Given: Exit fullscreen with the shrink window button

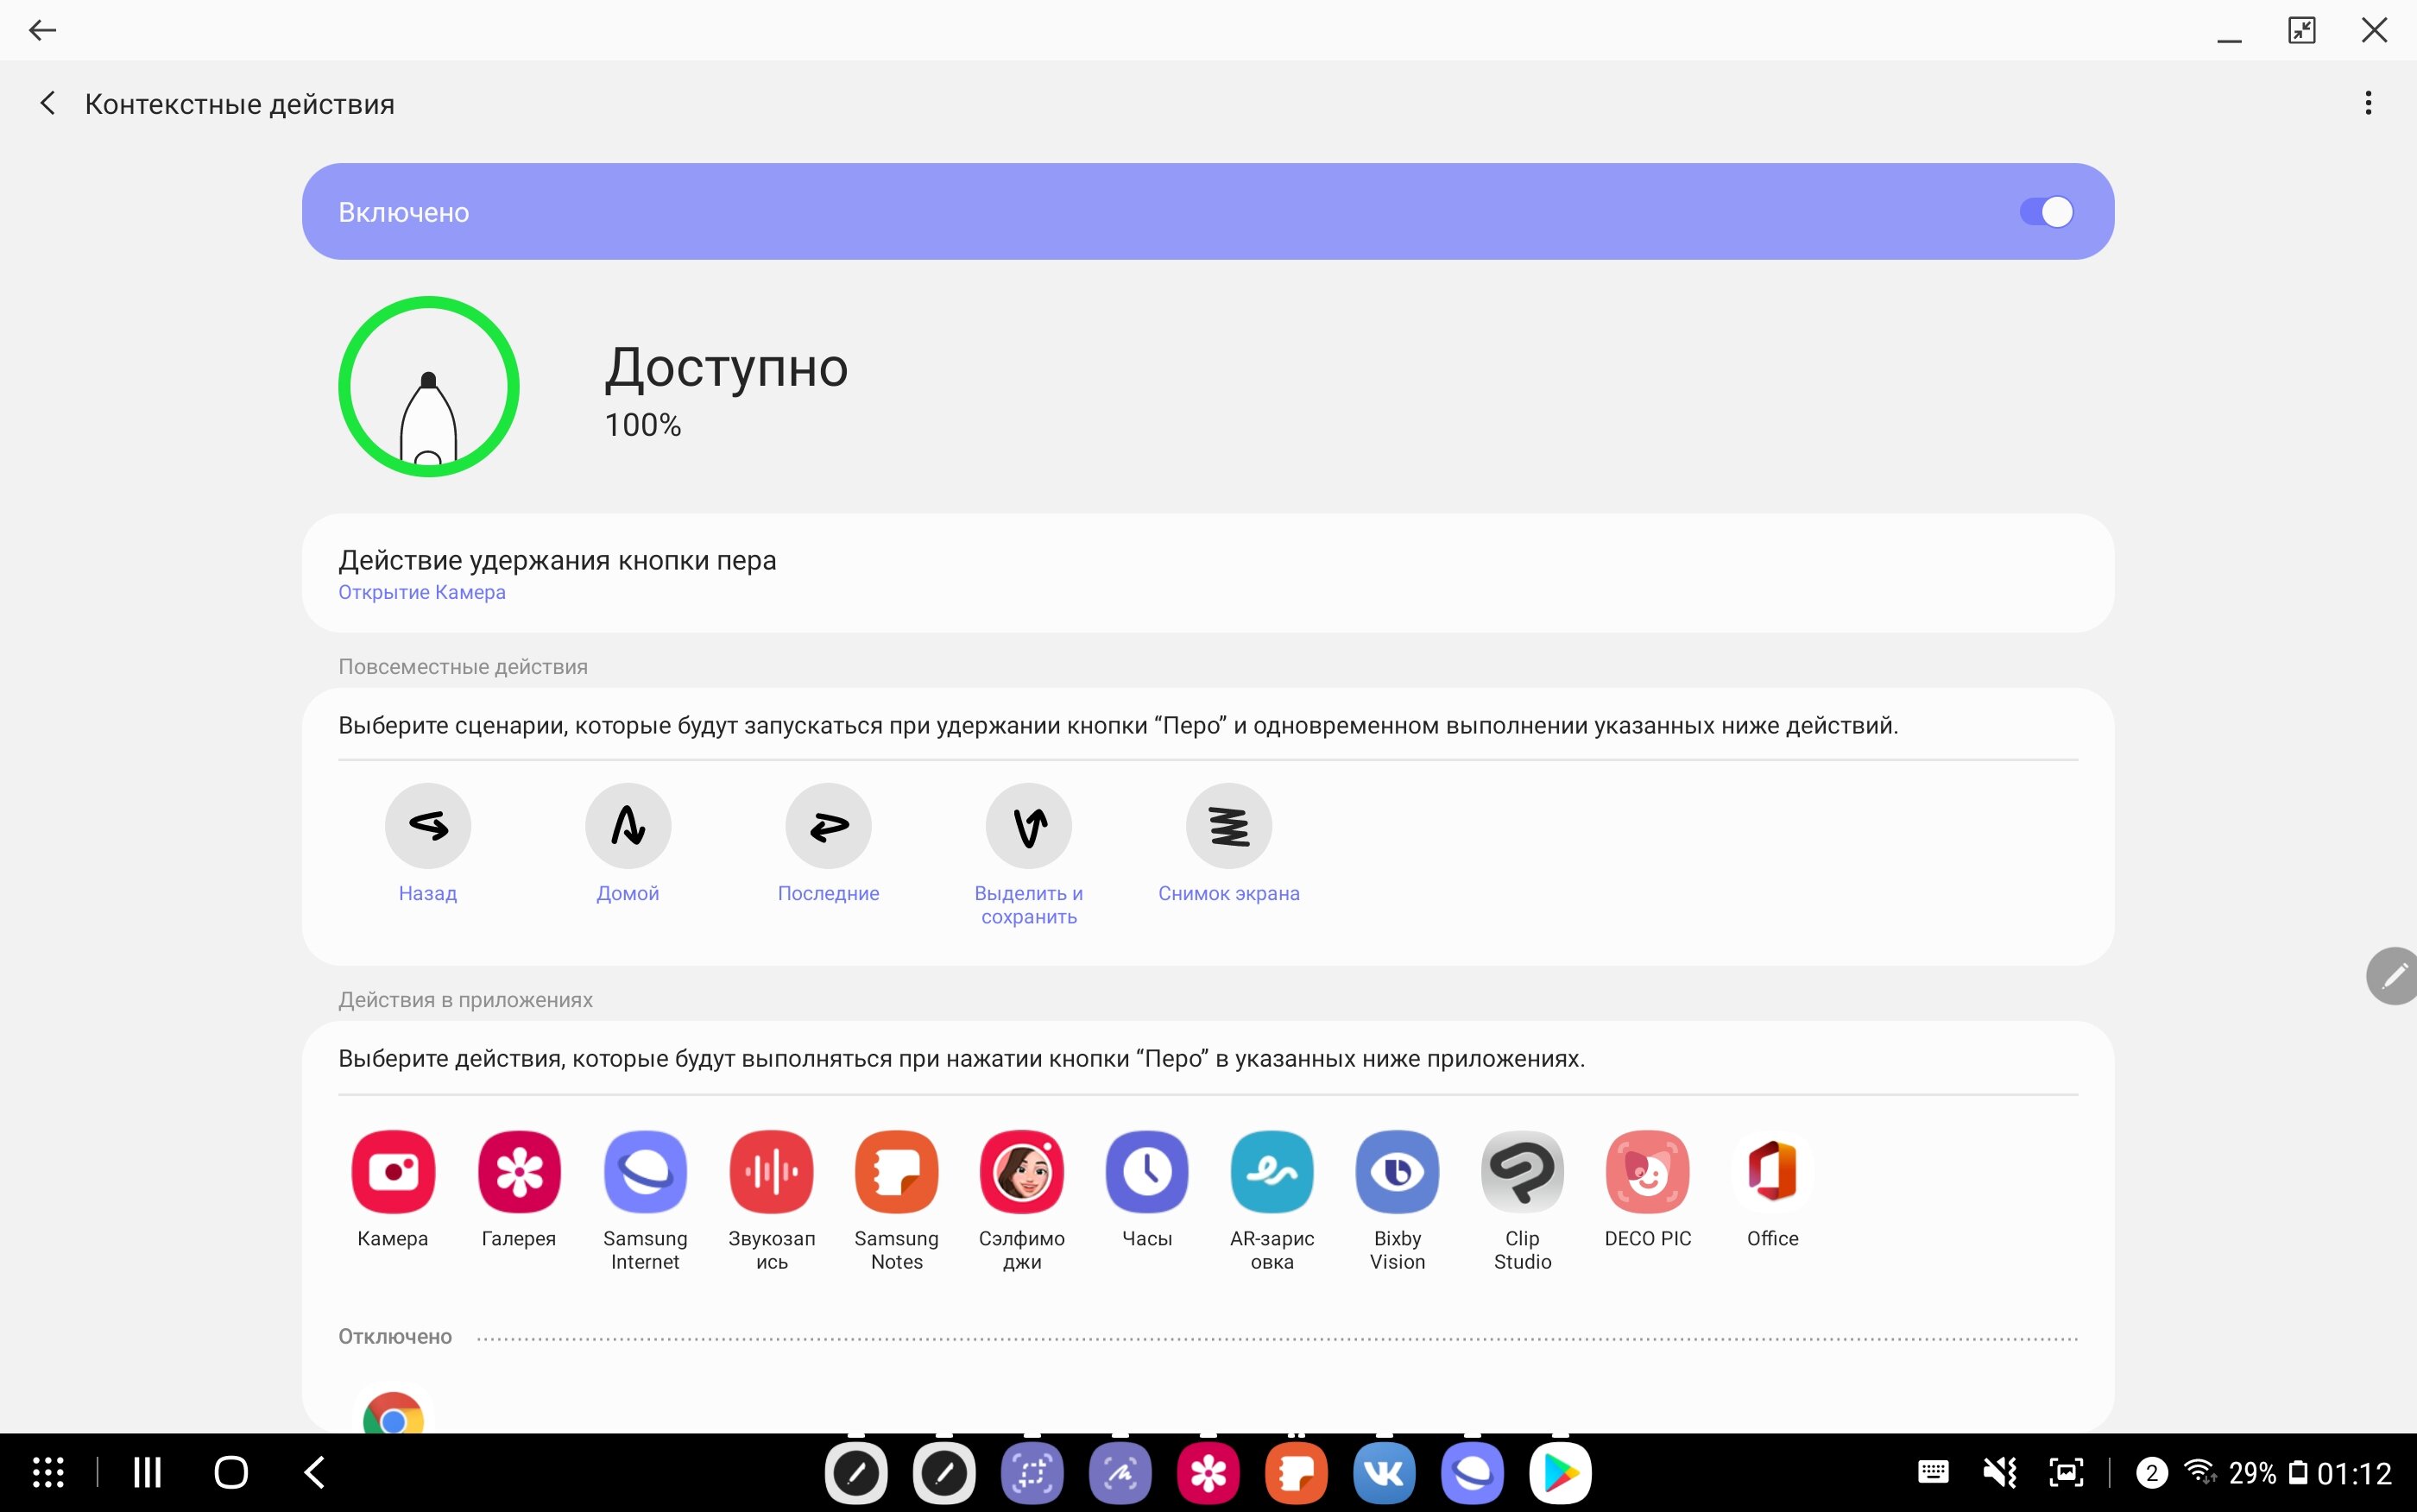Looking at the screenshot, I should [x=2301, y=30].
